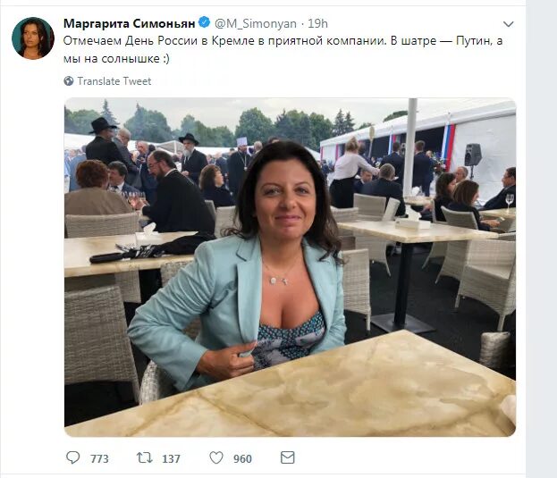Open the Маргарита Симоньян display name link
The image size is (557, 478).
tap(130, 24)
